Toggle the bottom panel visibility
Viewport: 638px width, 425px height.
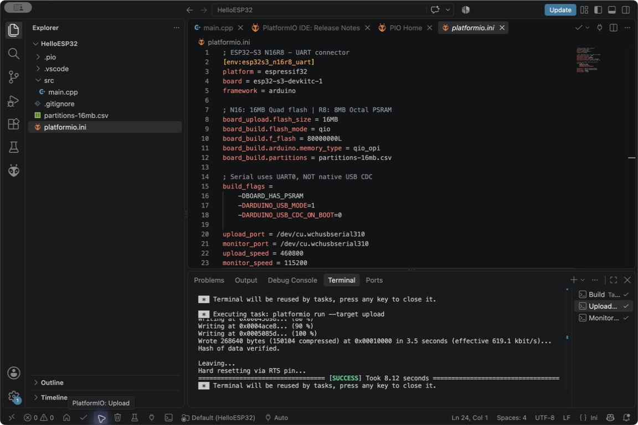pyautogui.click(x=611, y=10)
